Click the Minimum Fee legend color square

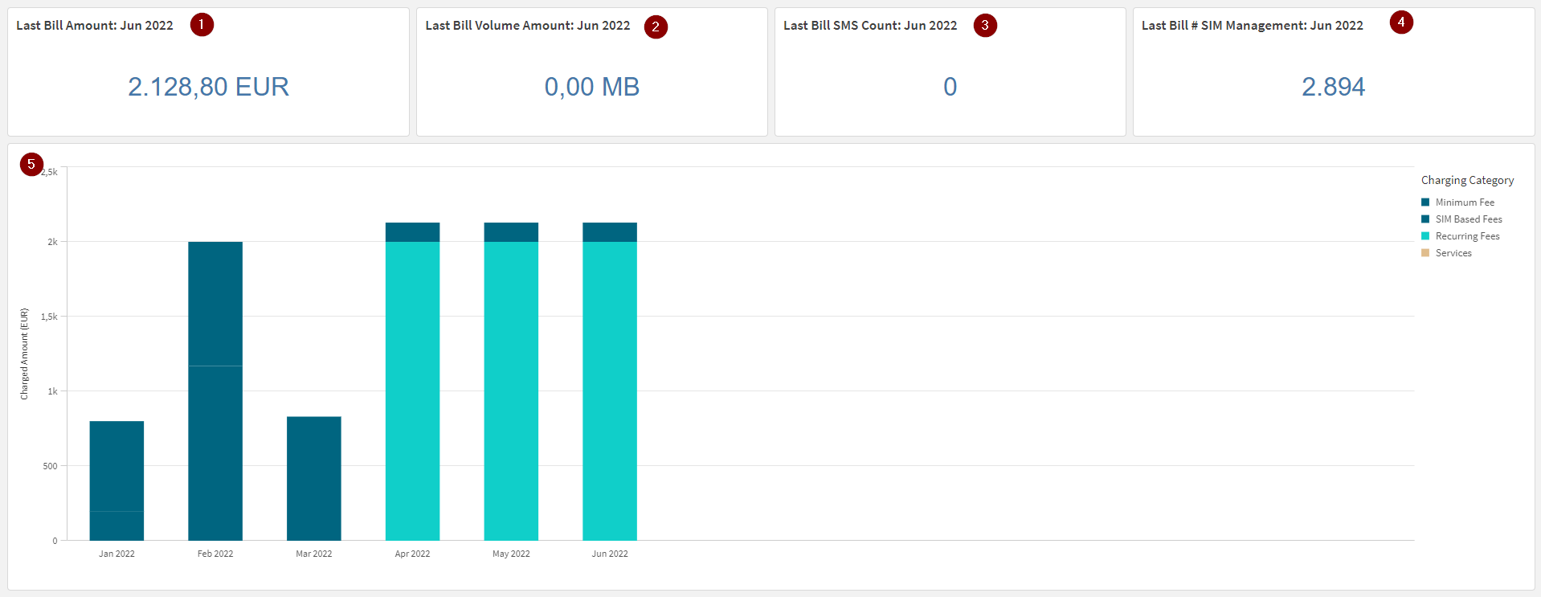[1425, 202]
